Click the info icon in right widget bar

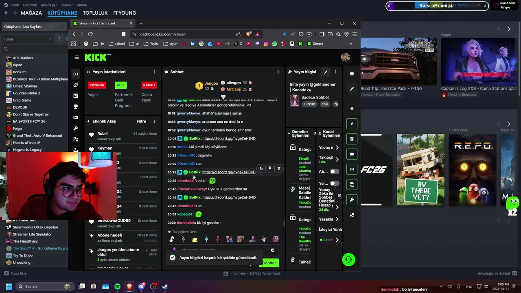(352, 74)
